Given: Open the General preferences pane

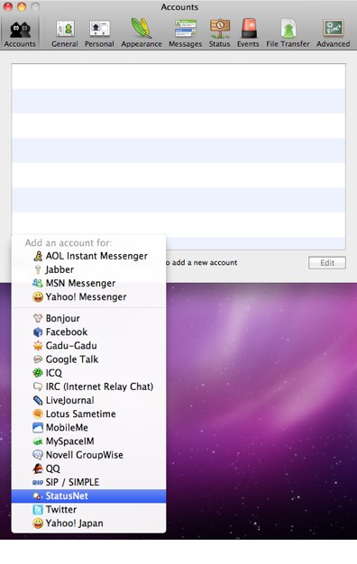Looking at the screenshot, I should click(65, 34).
